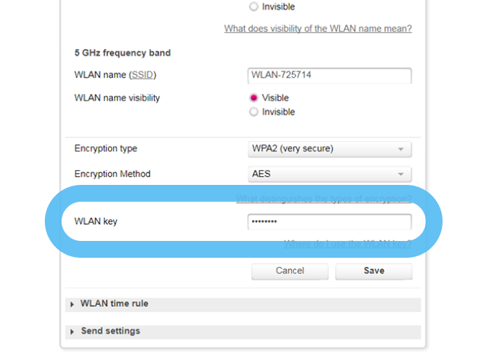Choose the topmost Invisible radio button
The width and height of the screenshot is (493, 360).
(254, 7)
